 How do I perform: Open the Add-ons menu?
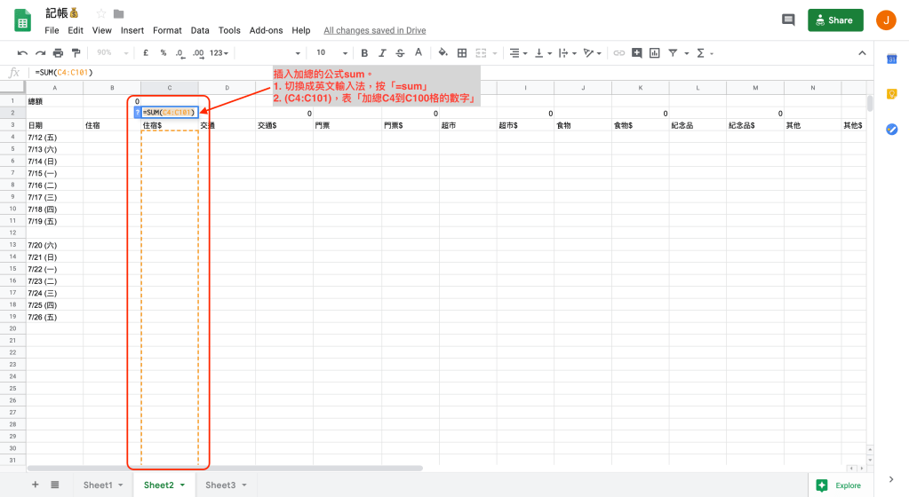266,30
